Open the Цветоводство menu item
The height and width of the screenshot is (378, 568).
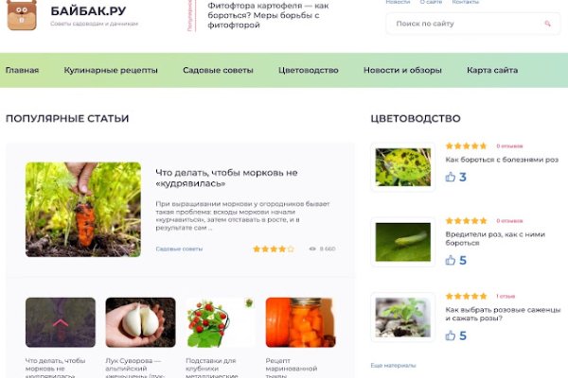[309, 70]
